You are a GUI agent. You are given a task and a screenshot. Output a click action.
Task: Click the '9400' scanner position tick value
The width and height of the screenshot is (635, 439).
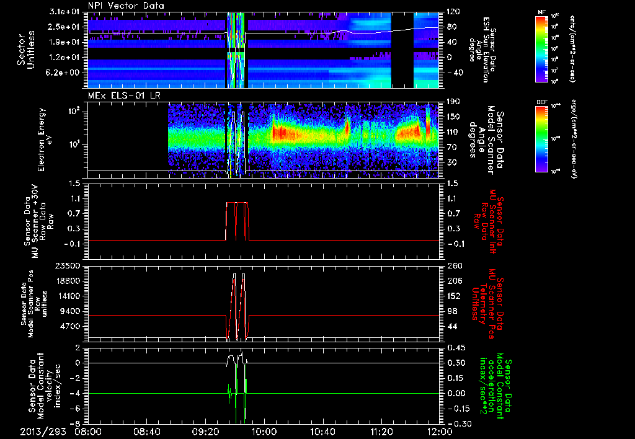click(71, 311)
